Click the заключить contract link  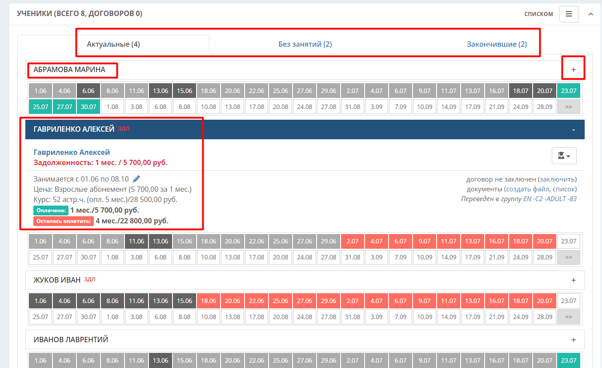point(557,179)
